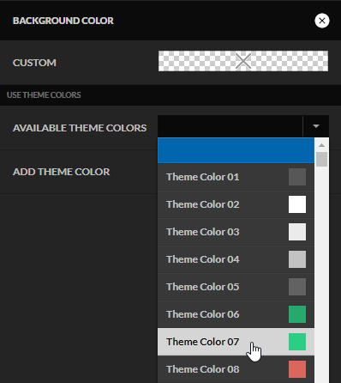This screenshot has width=341, height=383.
Task: Open the custom transparent color picker
Action: tap(243, 61)
